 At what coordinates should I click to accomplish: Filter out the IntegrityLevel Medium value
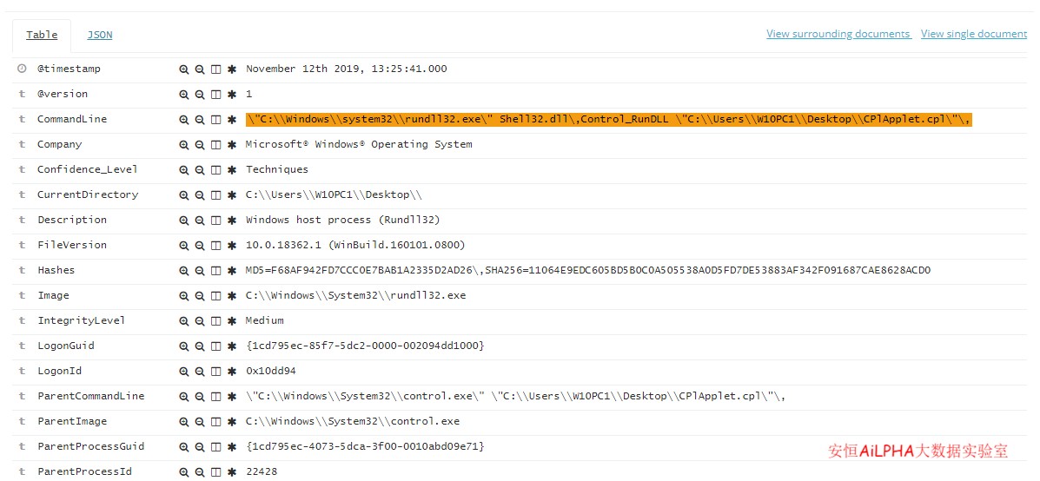[199, 320]
